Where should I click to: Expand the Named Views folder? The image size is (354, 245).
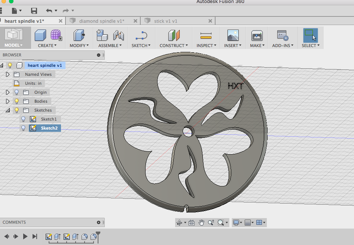(x=7, y=74)
